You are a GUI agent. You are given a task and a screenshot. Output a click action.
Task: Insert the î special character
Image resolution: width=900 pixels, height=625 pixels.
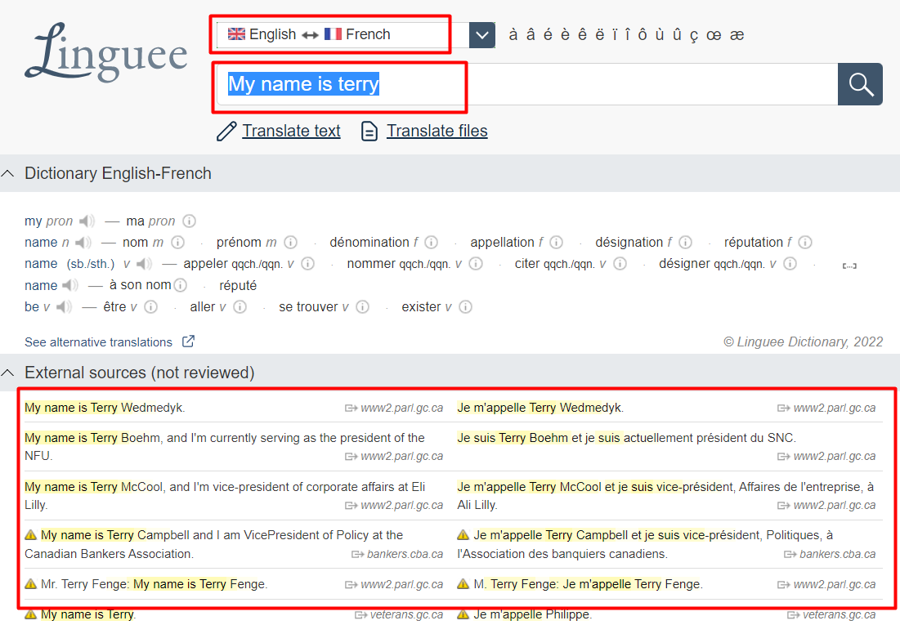[x=627, y=35]
